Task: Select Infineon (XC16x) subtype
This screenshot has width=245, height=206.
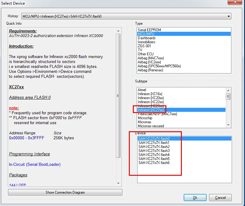Action: click(181, 94)
